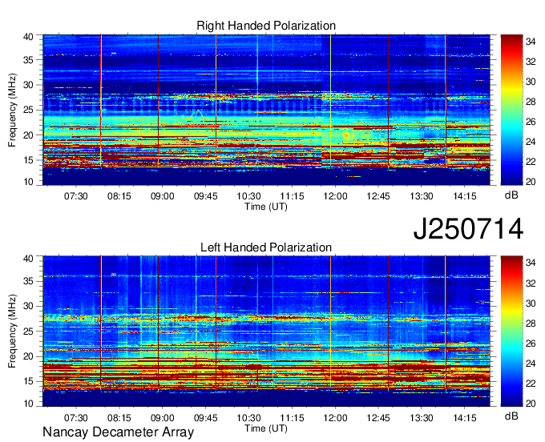
Task: Click the left-handed spectrogram plot area
Action: (x=267, y=331)
